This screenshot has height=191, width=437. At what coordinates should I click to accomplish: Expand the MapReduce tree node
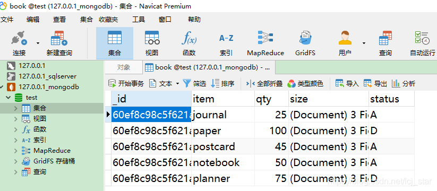click(15, 151)
